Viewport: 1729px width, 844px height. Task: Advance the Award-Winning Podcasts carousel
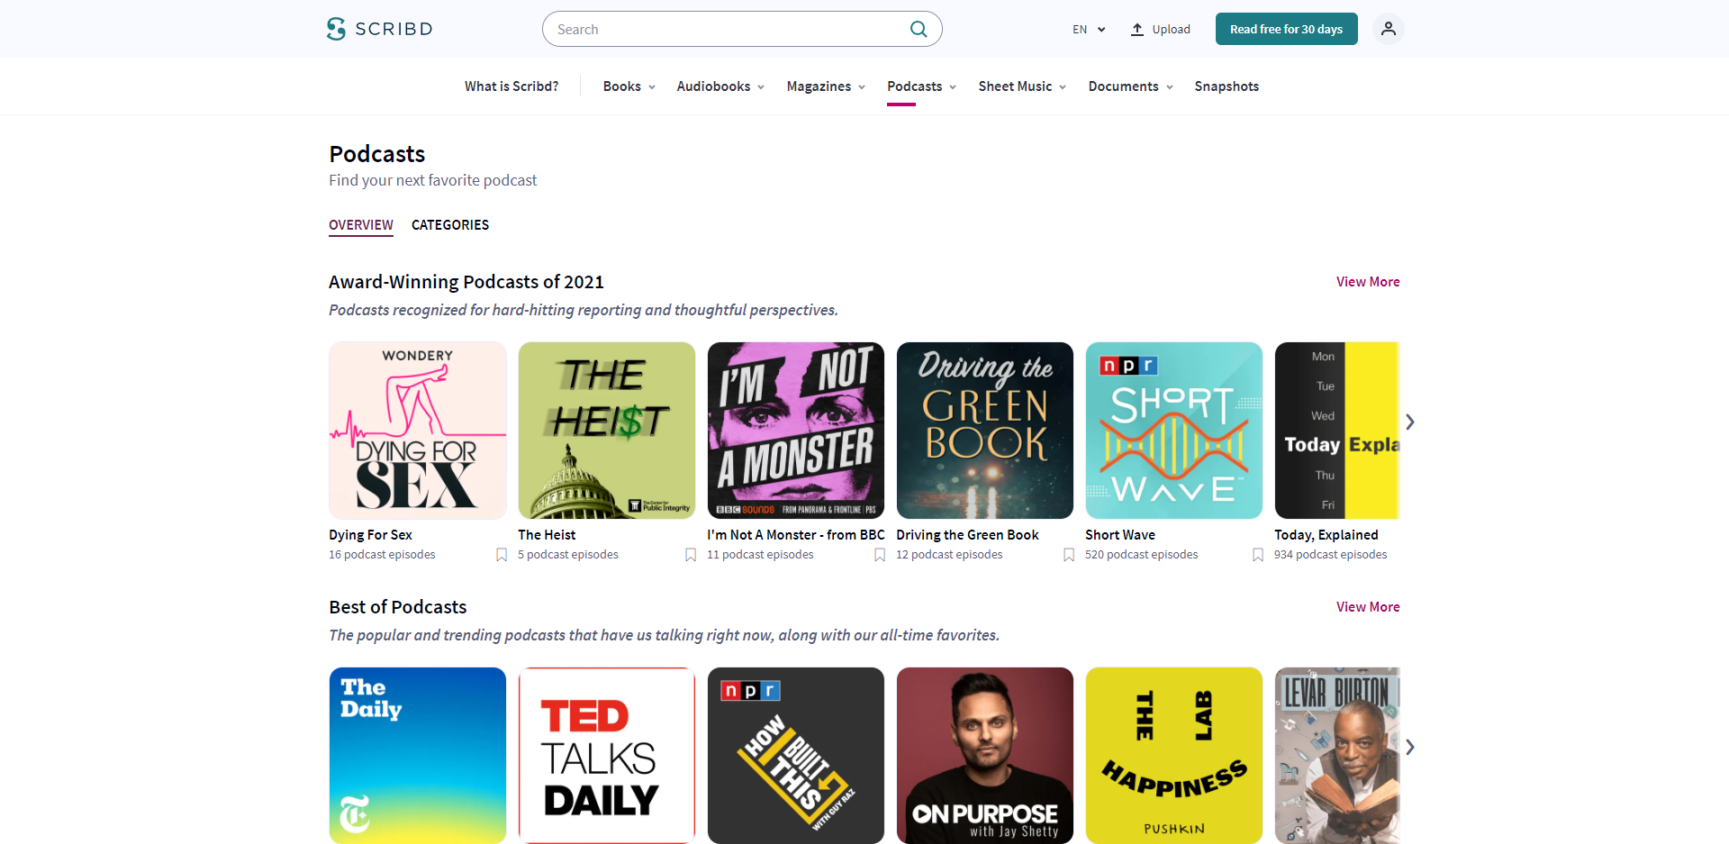pyautogui.click(x=1410, y=422)
